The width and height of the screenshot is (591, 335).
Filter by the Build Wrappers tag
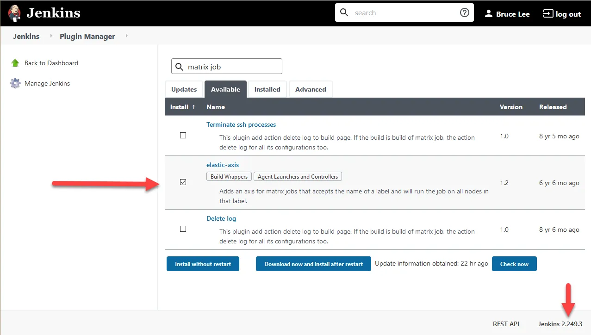pyautogui.click(x=229, y=176)
